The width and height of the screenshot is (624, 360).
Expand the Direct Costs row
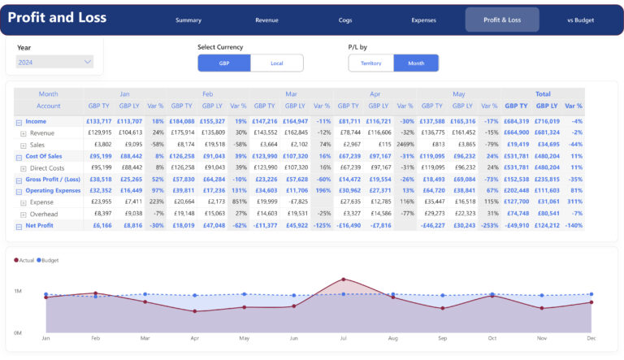pyautogui.click(x=22, y=167)
